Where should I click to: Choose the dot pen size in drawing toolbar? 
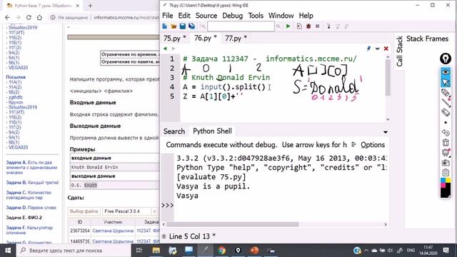pos(446,123)
